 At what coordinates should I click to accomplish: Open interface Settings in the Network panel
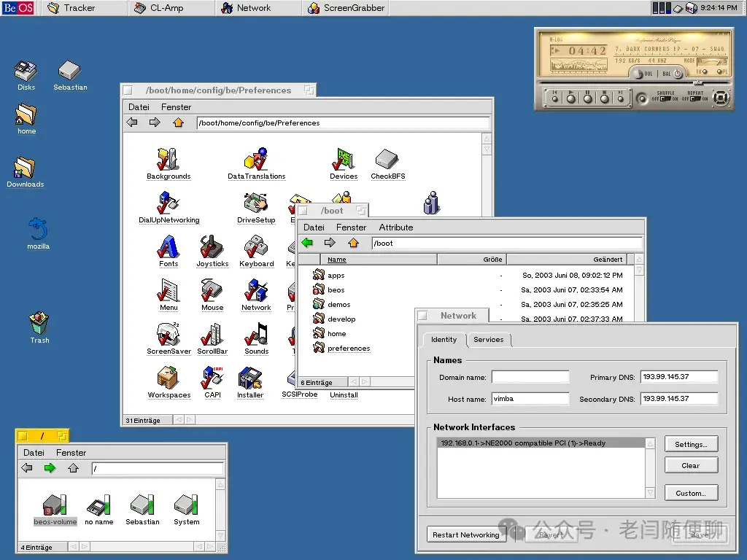coord(691,444)
